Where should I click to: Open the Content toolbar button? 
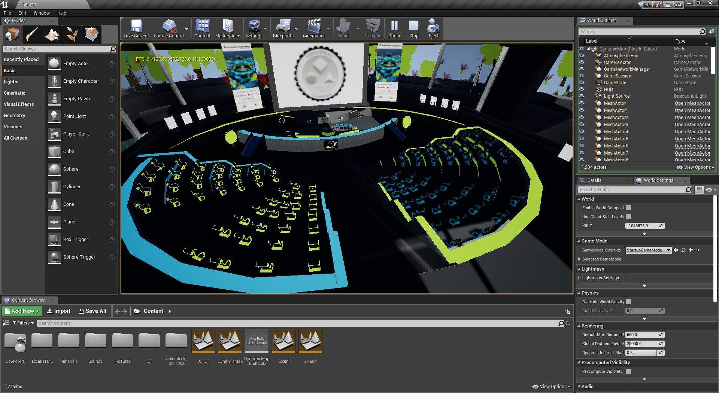pos(202,28)
